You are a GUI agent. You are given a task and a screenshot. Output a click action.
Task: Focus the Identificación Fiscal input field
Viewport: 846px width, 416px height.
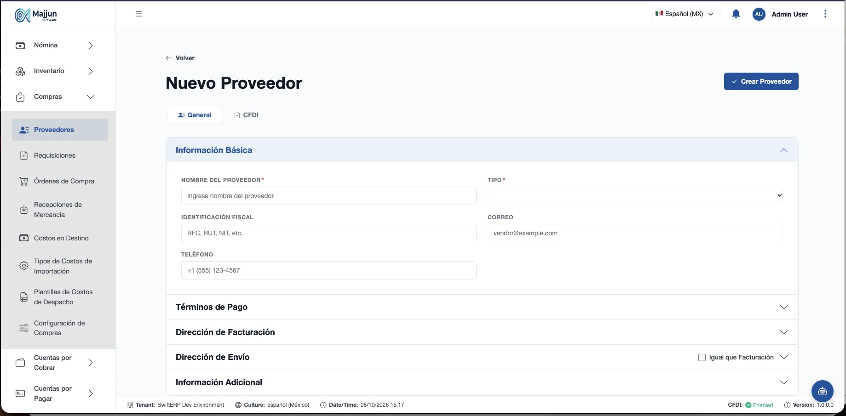pyautogui.click(x=329, y=233)
